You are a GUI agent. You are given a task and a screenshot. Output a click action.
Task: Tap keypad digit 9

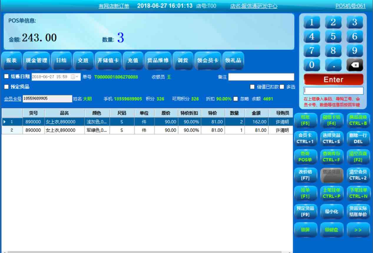(355, 51)
